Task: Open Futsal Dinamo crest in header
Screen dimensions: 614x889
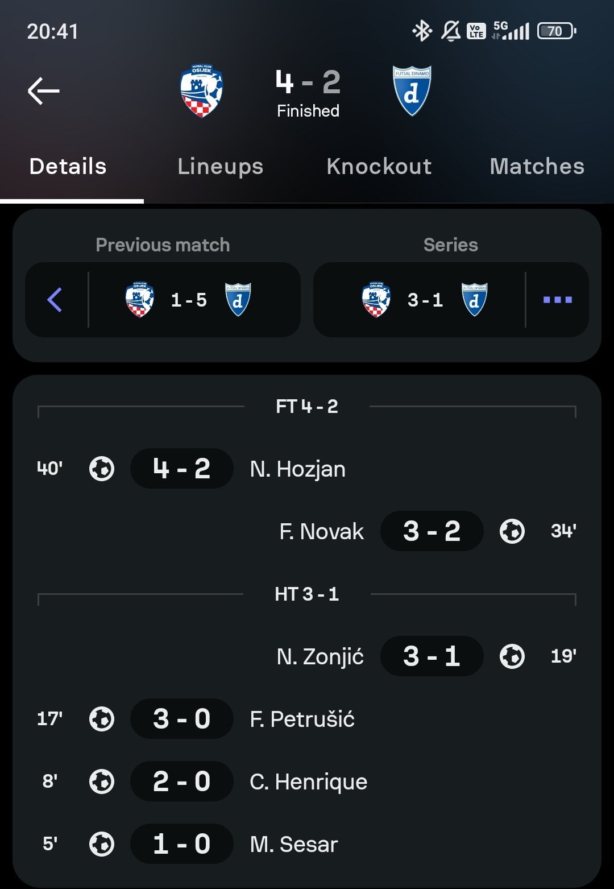Action: click(412, 91)
